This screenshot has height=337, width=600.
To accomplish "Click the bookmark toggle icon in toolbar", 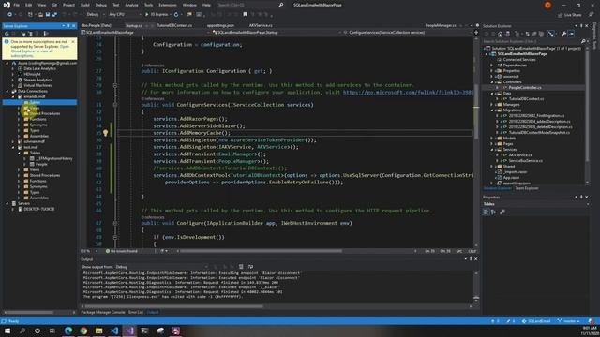I will pyautogui.click(x=246, y=15).
